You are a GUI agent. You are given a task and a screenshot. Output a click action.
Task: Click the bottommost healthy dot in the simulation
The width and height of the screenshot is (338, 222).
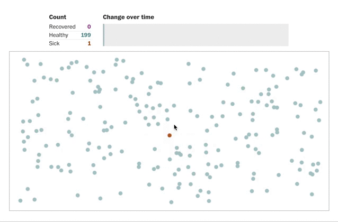(x=171, y=202)
